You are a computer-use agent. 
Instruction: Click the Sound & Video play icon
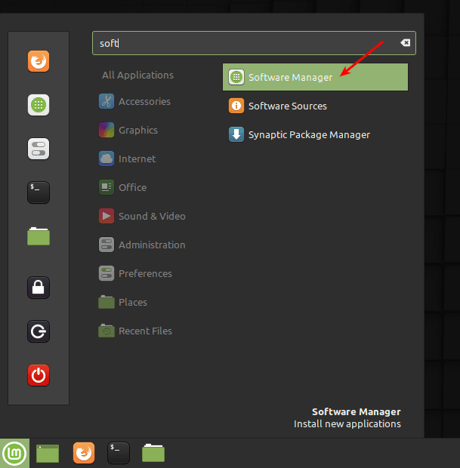point(107,216)
